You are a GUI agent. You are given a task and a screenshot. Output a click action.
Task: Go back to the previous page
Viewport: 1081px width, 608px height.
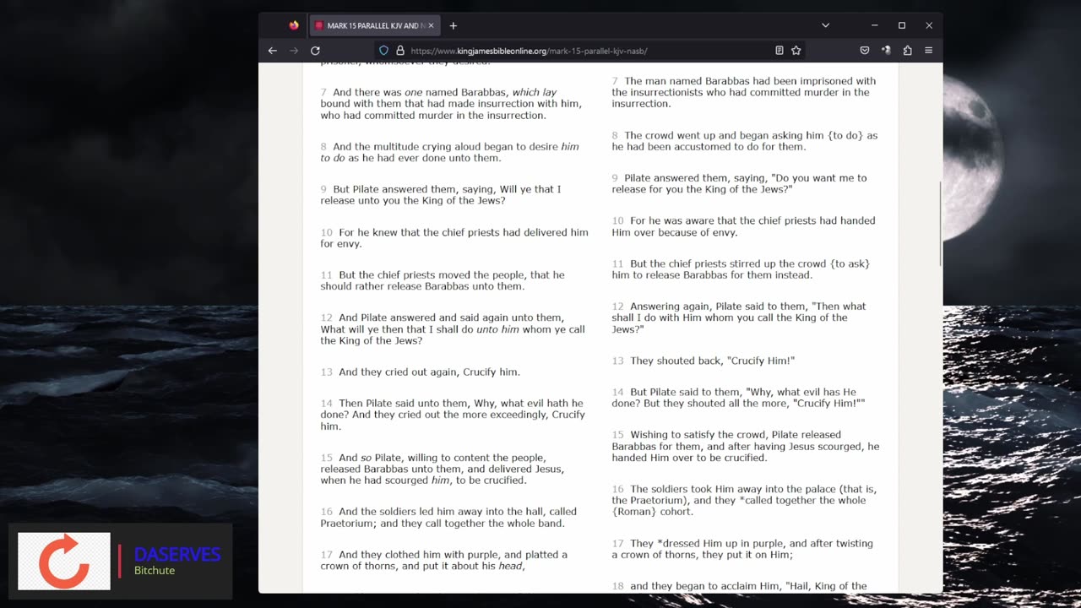pos(272,51)
